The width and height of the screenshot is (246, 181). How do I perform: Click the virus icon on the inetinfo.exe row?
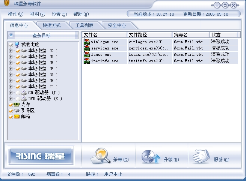click(x=87, y=61)
